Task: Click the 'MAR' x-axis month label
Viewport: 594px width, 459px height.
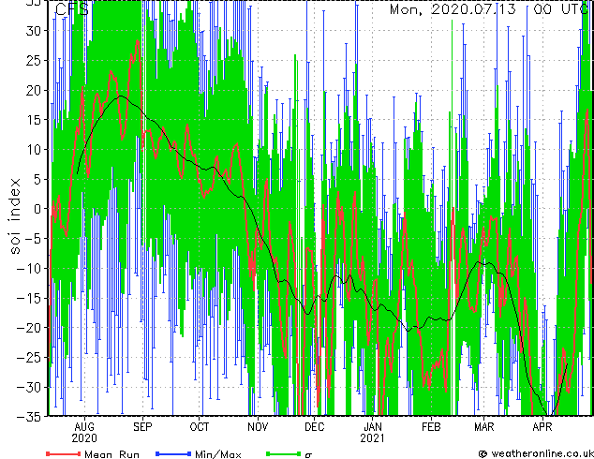Action: click(484, 427)
